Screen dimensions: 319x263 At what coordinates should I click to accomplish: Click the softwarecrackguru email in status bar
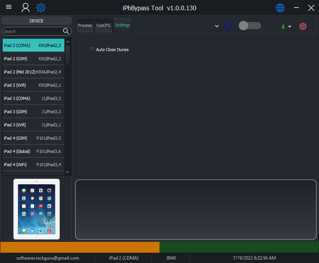coord(48,258)
